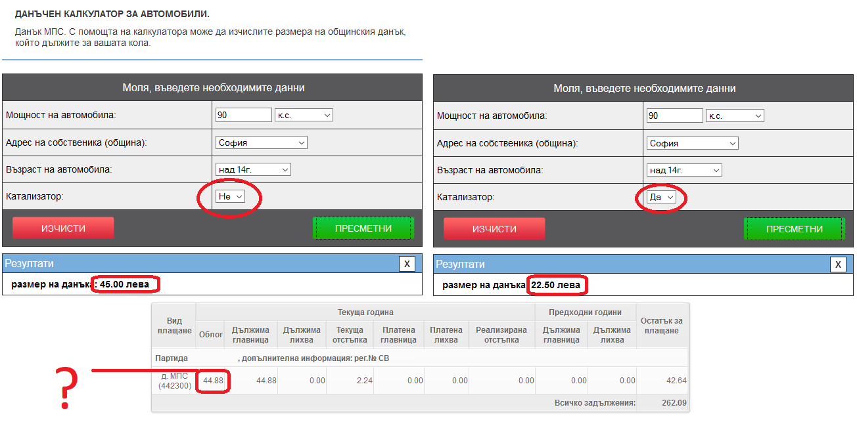This screenshot has height=424, width=857.
Task: Open the к.с. unit dropdown in the left form
Action: 304,116
